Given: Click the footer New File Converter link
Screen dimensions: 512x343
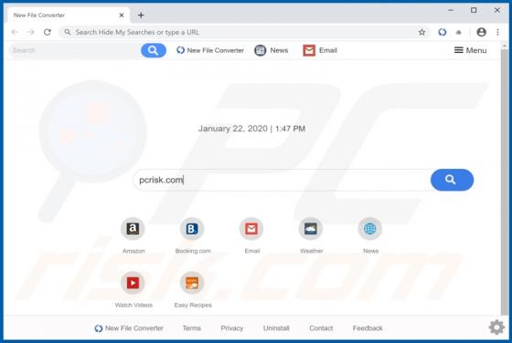Looking at the screenshot, I should 129,328.
